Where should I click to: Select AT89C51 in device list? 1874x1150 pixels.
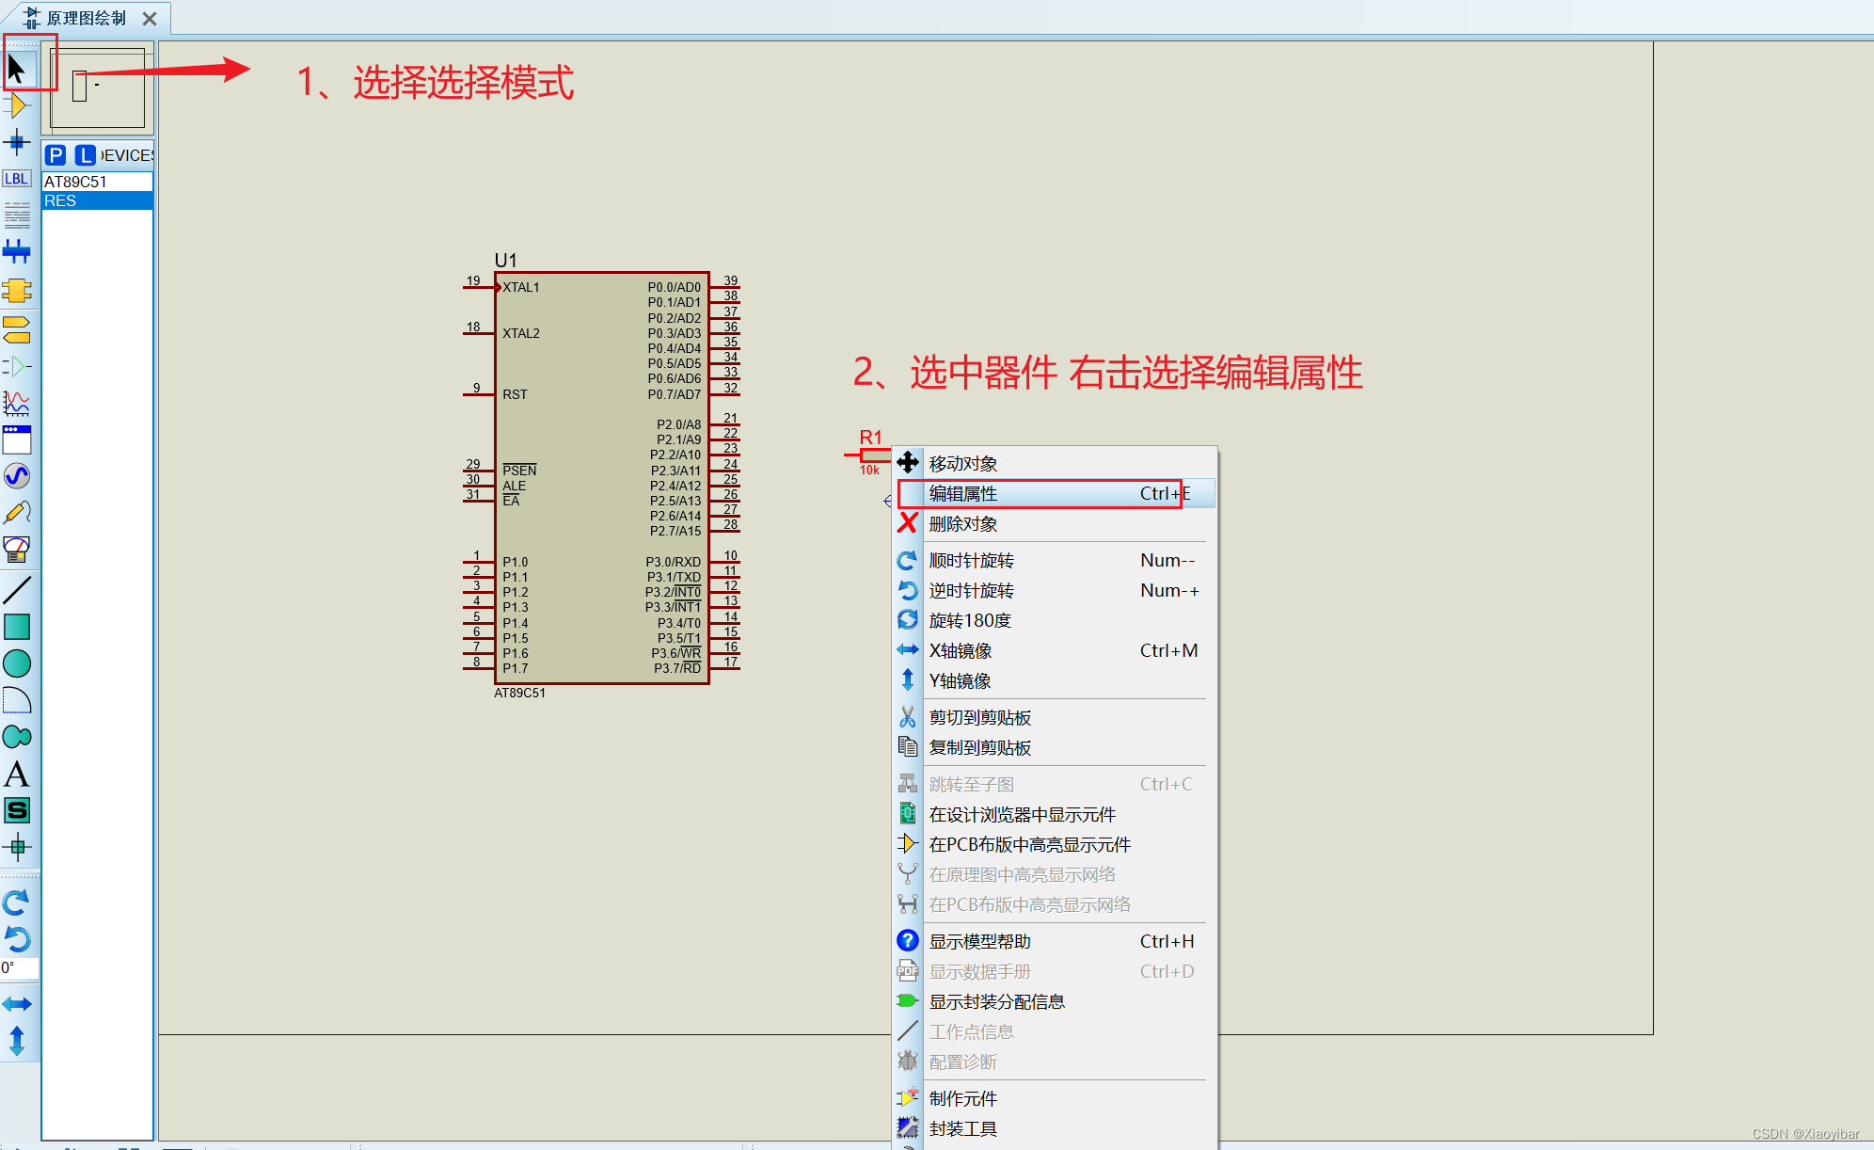click(x=75, y=182)
